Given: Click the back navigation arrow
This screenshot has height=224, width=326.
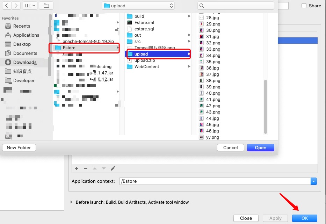Looking at the screenshot, I should (x=7, y=6).
